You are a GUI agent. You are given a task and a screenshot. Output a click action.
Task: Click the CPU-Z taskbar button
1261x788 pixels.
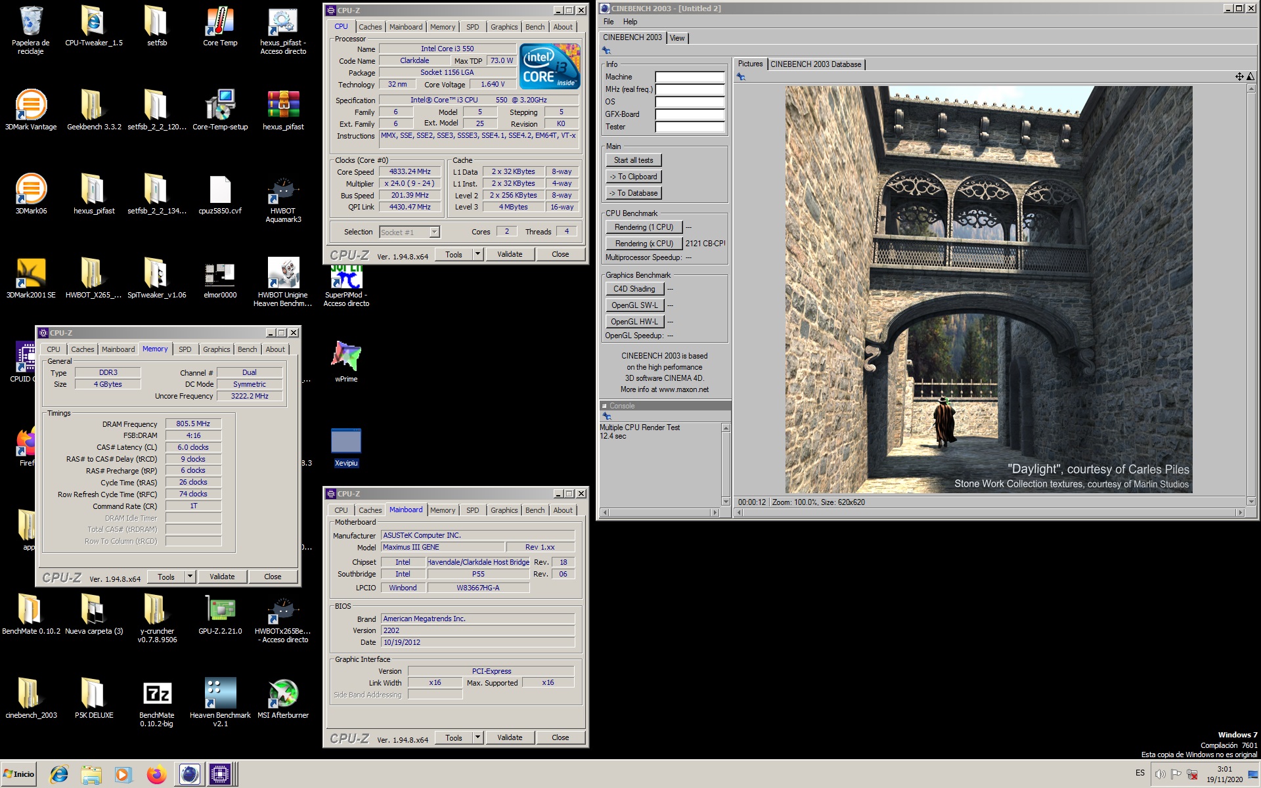pos(221,774)
